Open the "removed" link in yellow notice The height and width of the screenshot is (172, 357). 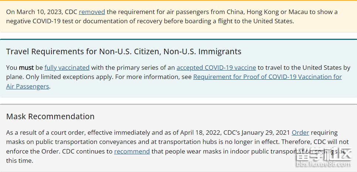point(92,12)
